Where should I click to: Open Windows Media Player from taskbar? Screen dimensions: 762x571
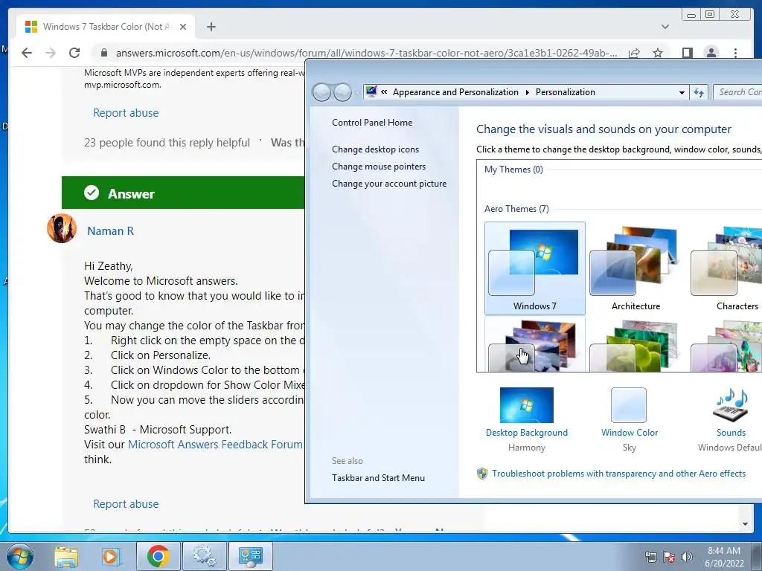pyautogui.click(x=111, y=556)
